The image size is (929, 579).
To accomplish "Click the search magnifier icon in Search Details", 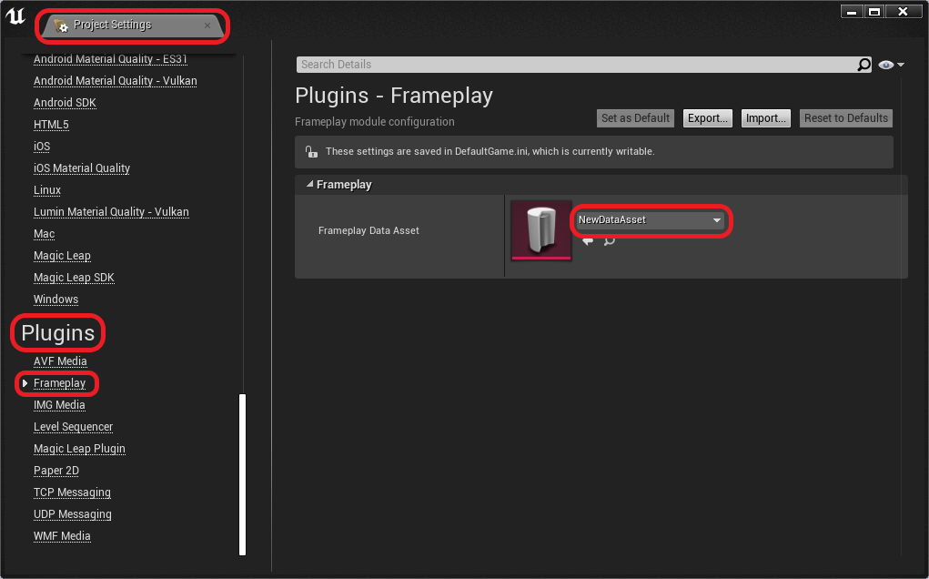I will click(x=863, y=65).
